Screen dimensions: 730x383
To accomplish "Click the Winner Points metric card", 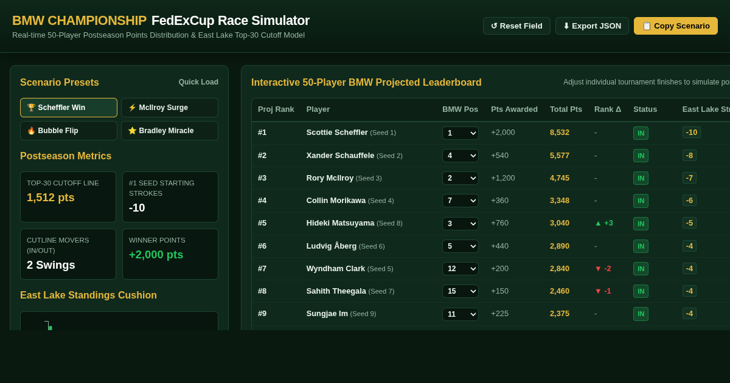I will click(x=170, y=254).
